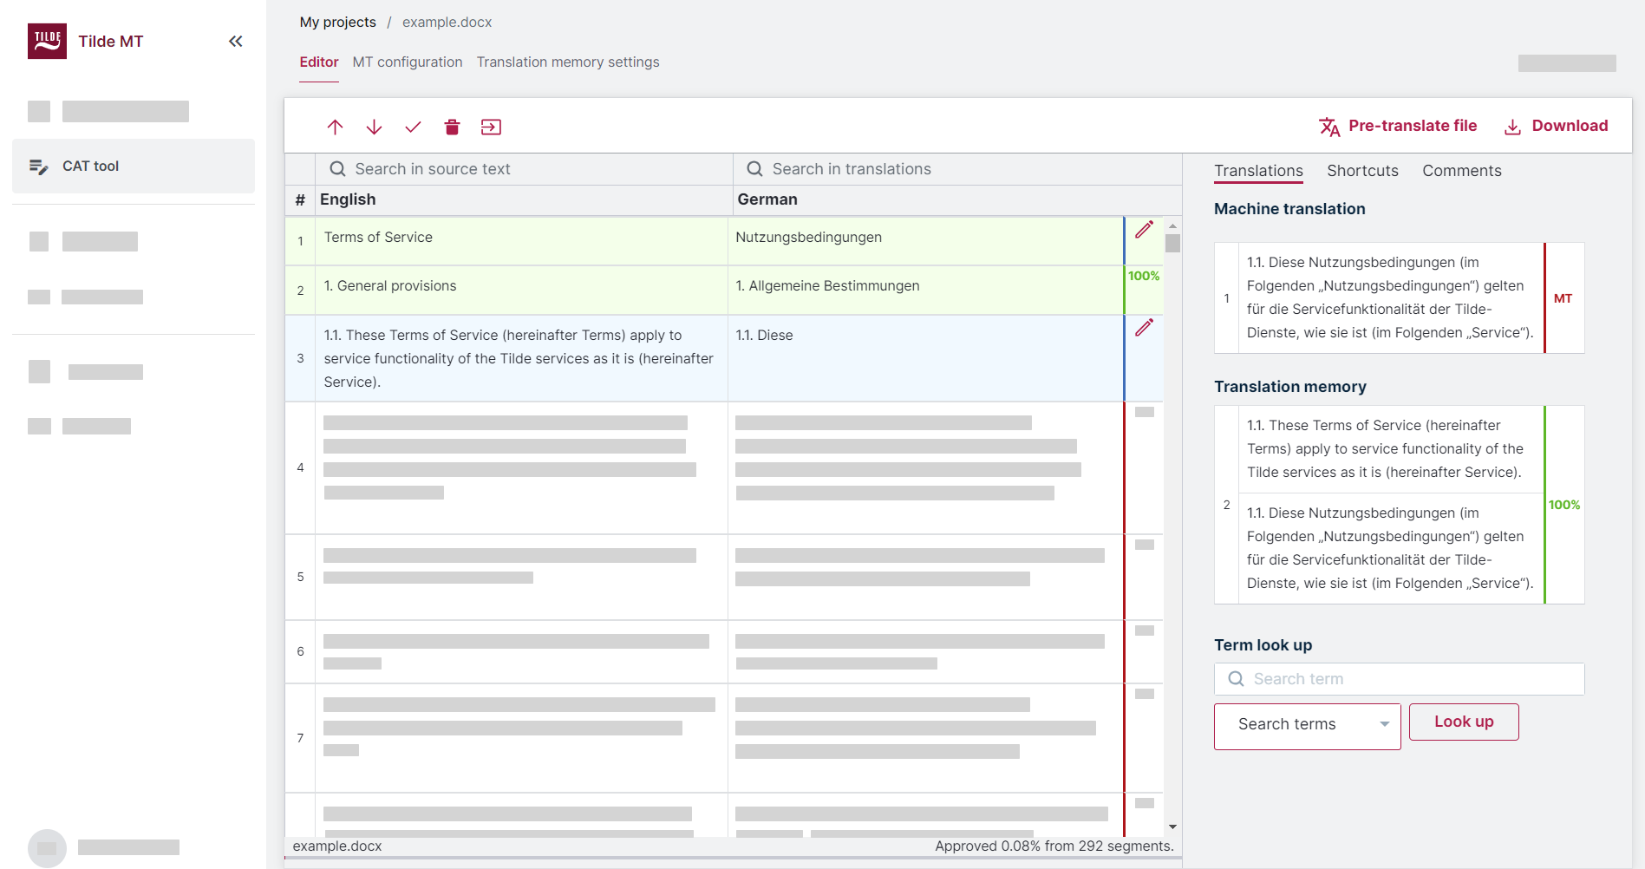The height and width of the screenshot is (869, 1645).
Task: Click pencil icon on segment 1
Action: (1145, 230)
